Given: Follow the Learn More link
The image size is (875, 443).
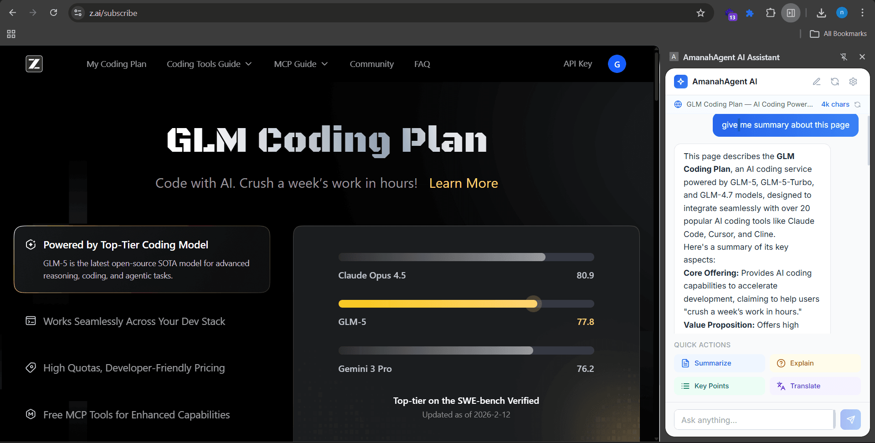Looking at the screenshot, I should (463, 183).
